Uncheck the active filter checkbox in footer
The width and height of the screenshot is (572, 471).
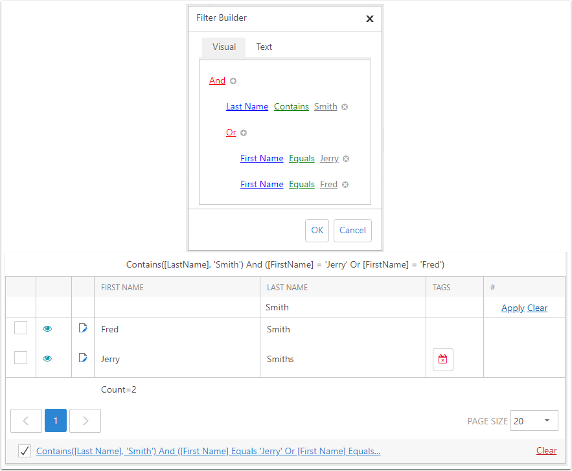25,451
